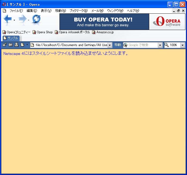Click the Opera software logo
Image resolution: width=187 pixels, height=175 pixels.
click(x=167, y=22)
